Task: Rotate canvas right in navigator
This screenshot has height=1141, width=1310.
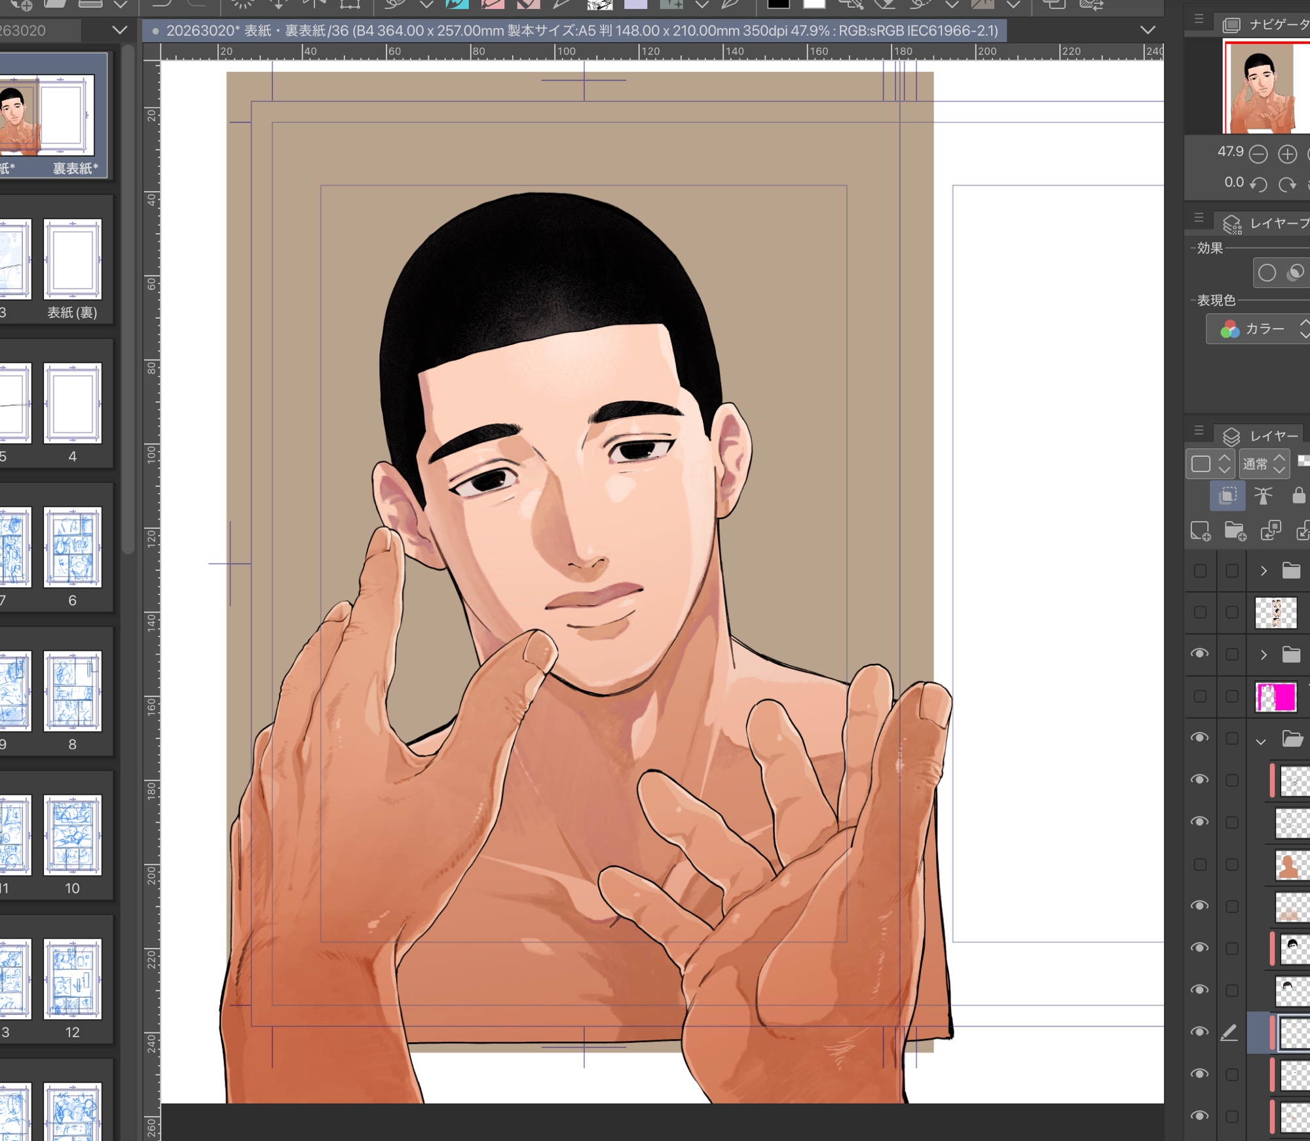Action: point(1287,185)
